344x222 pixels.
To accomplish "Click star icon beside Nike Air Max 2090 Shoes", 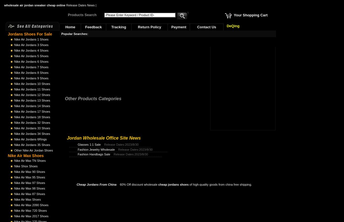I will [12, 205].
